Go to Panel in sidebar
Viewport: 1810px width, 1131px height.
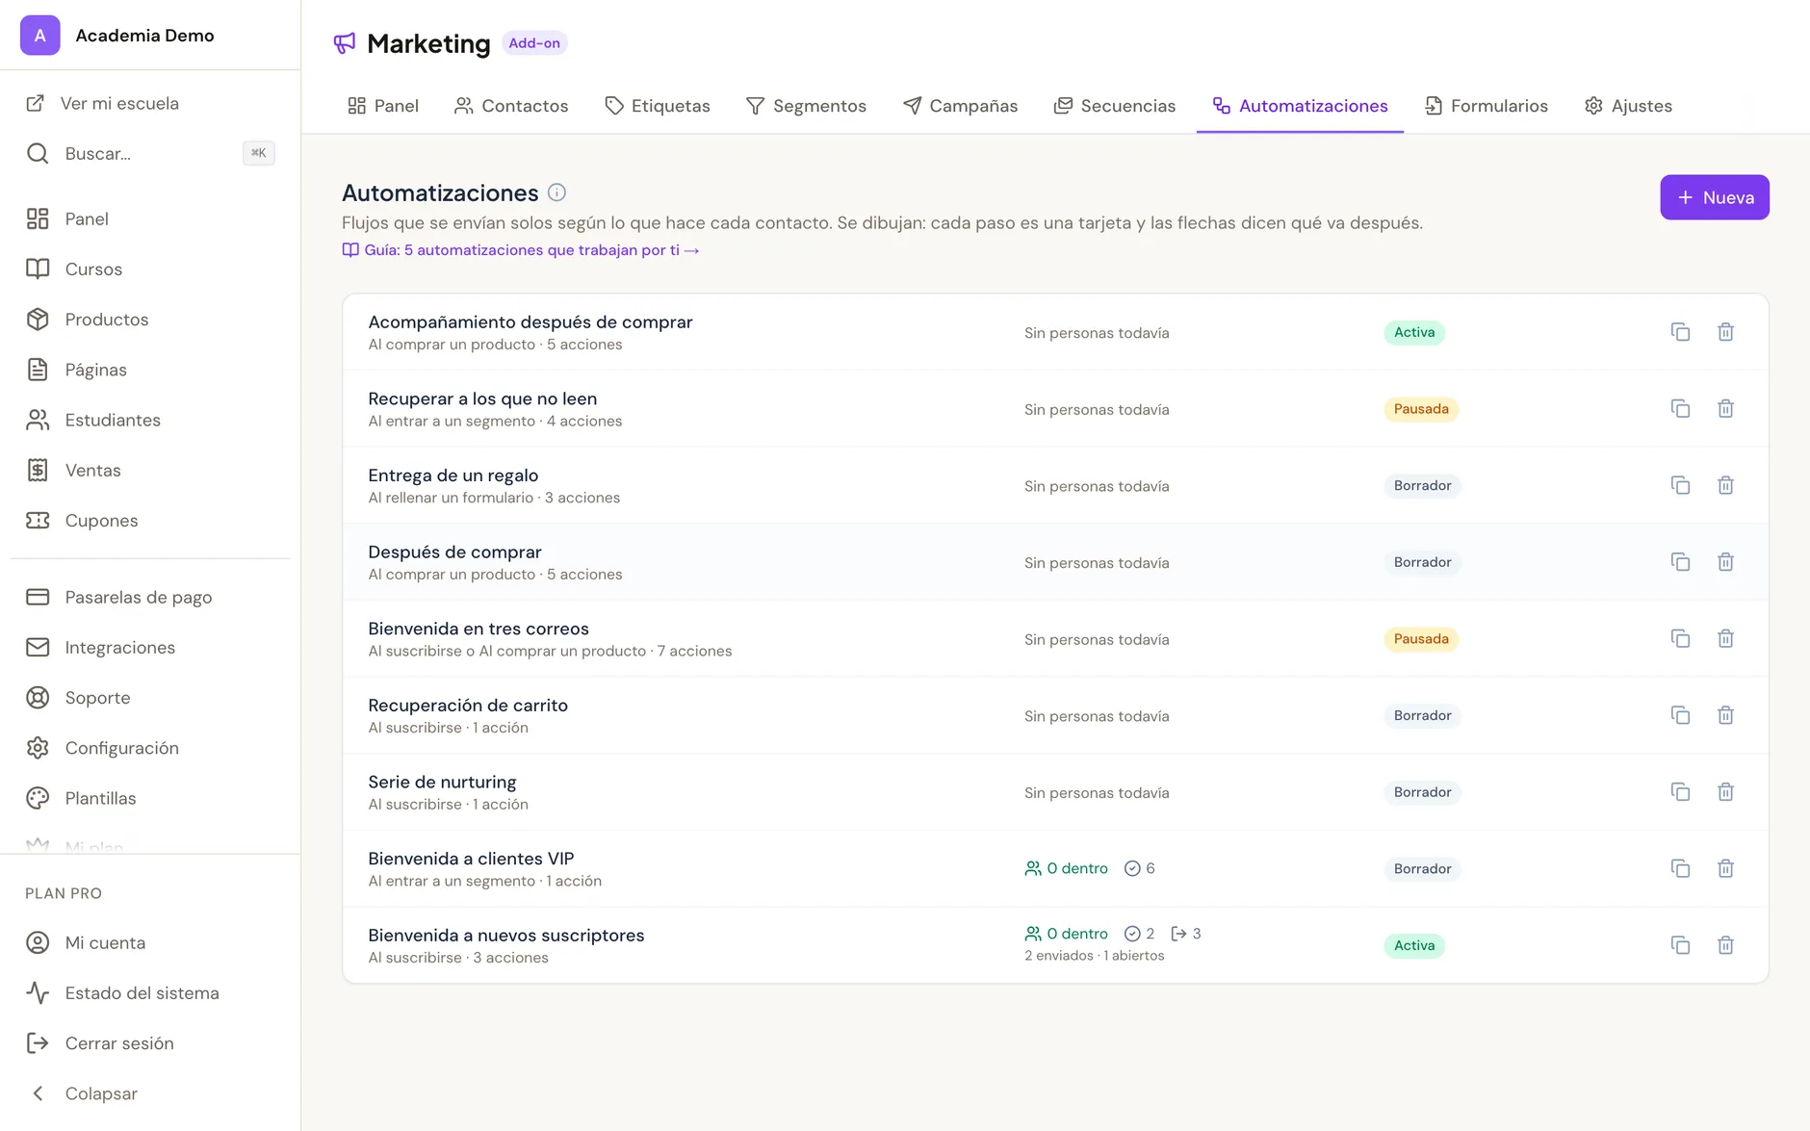(150, 218)
